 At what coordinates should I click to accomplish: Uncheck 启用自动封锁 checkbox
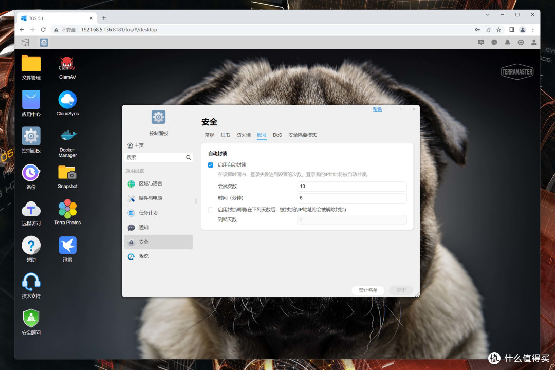tap(211, 165)
